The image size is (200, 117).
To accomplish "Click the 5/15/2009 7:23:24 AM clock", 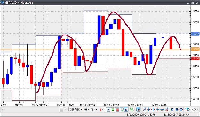I will coord(177,115).
